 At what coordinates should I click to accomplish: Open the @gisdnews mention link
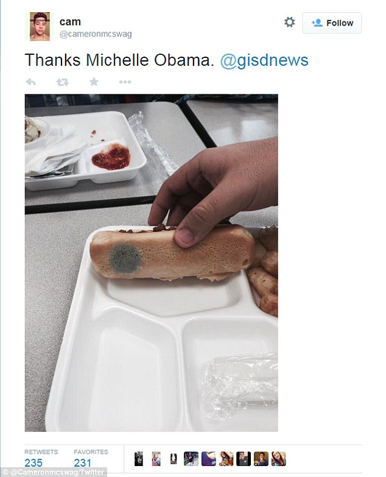tap(264, 60)
